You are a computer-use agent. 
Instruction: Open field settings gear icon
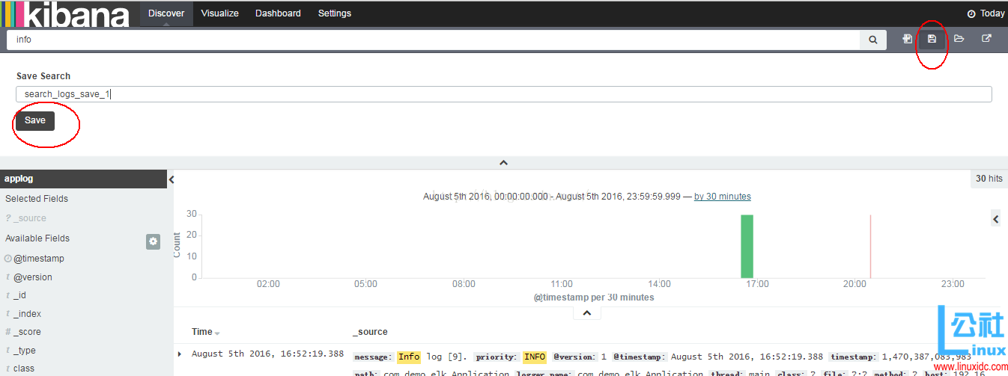coord(153,241)
